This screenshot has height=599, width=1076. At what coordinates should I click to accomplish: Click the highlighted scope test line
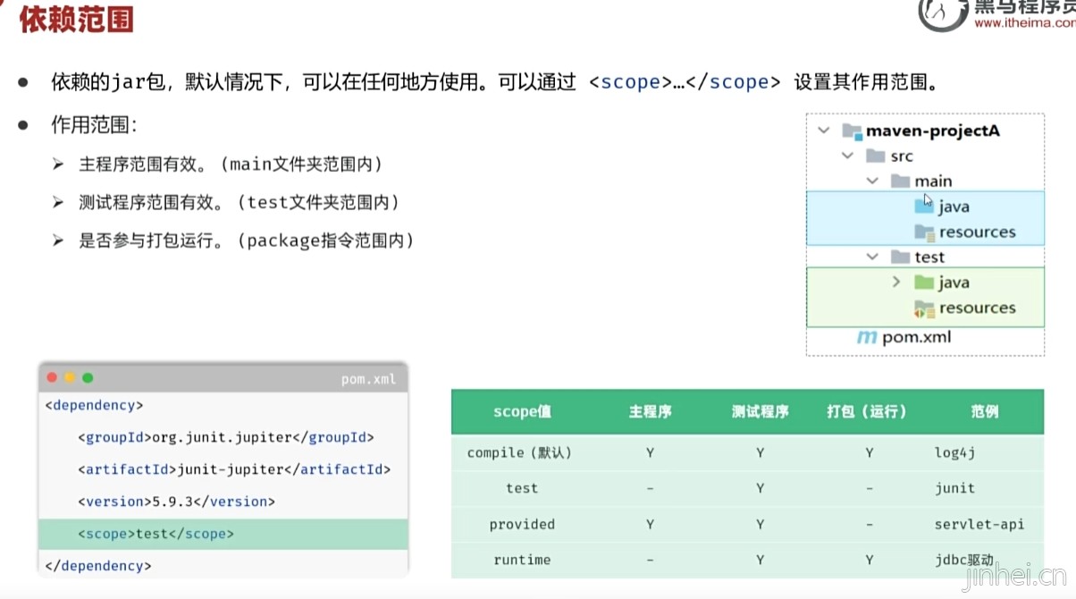[223, 534]
